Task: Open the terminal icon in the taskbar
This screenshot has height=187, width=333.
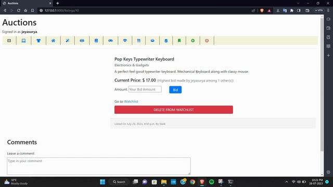Action: pyautogui.click(x=230, y=182)
